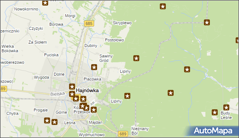239x138 pixels.
Task: Select star marker at end of Bielska street
Action: click(72, 94)
